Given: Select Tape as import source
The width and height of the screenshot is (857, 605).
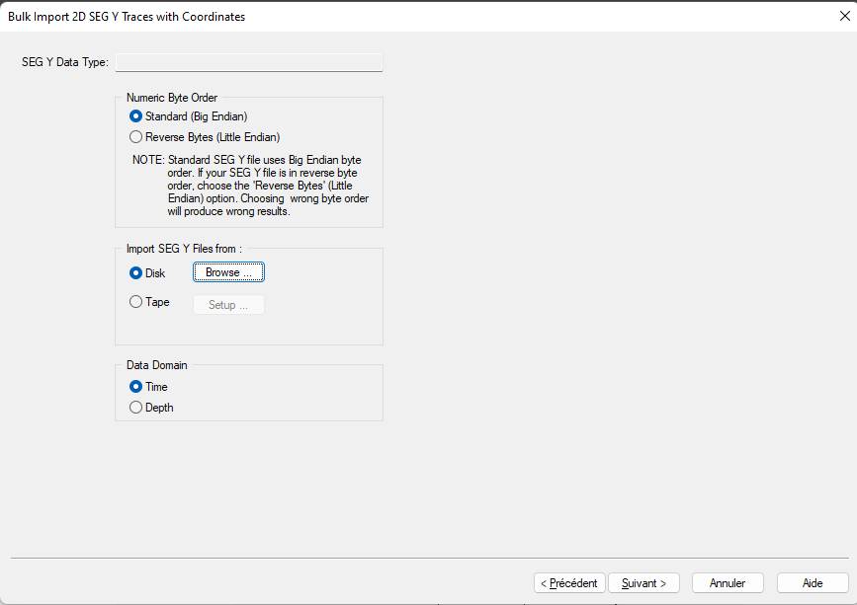Looking at the screenshot, I should (x=136, y=303).
